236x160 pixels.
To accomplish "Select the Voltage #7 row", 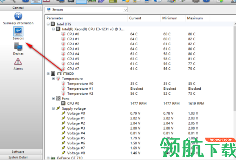I will tap(139, 148).
